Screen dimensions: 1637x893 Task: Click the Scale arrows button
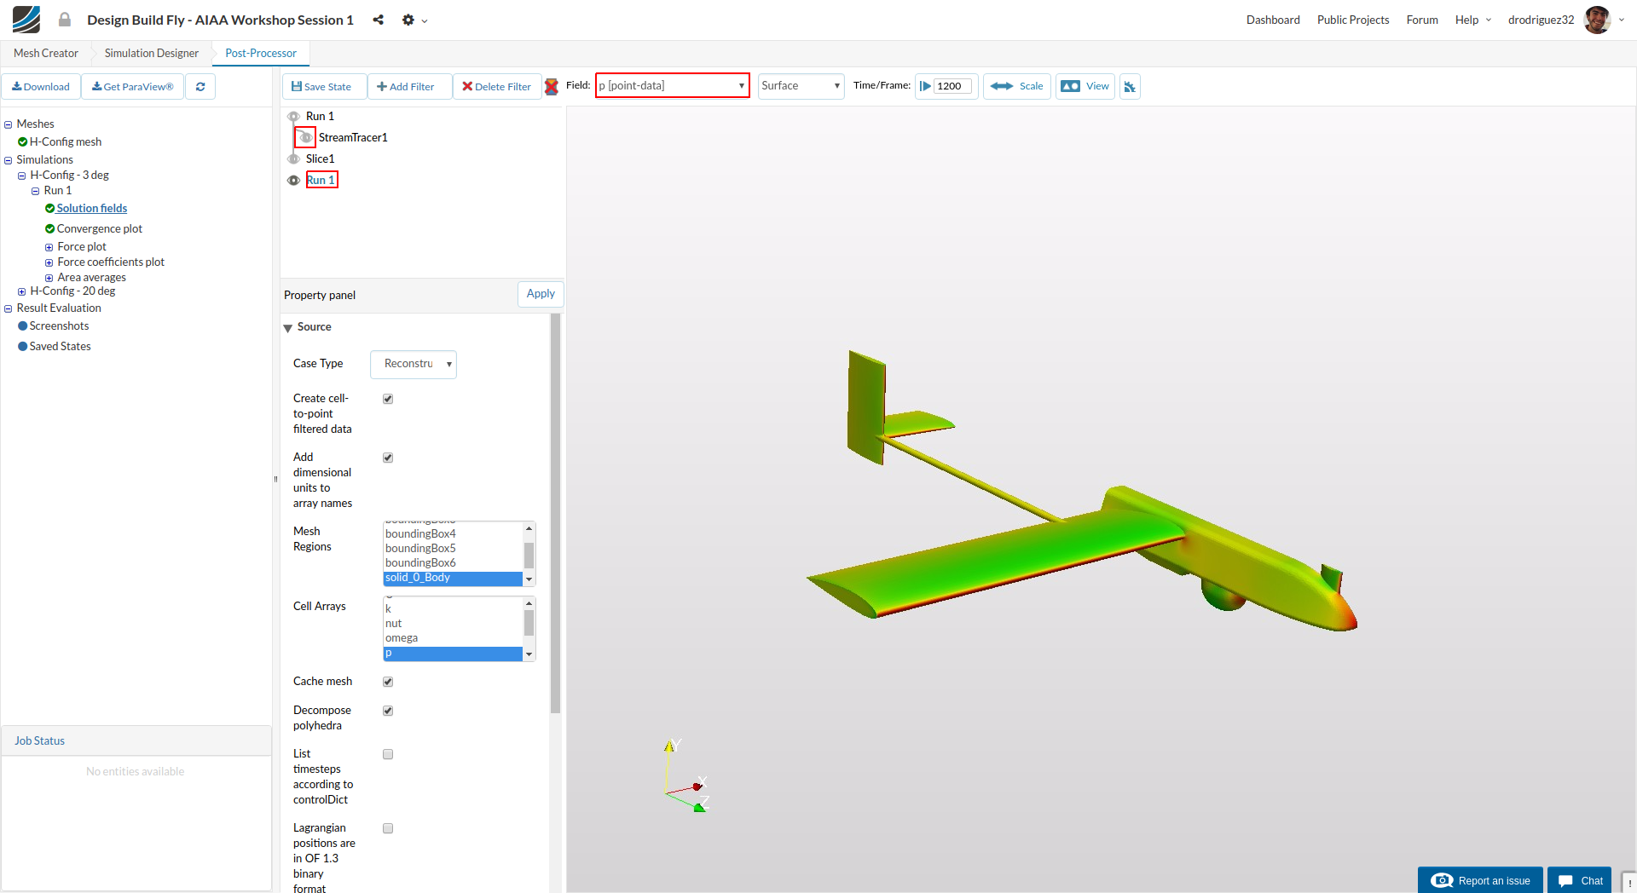(x=1017, y=86)
